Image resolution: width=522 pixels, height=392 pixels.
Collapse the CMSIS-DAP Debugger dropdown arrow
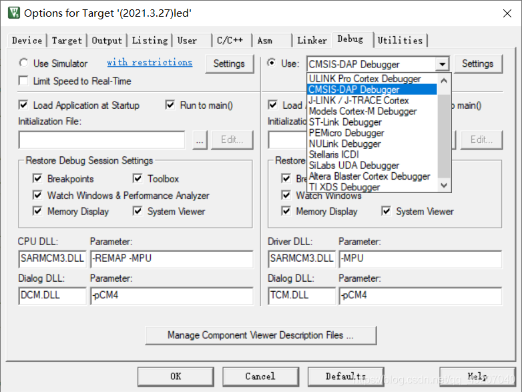(443, 64)
